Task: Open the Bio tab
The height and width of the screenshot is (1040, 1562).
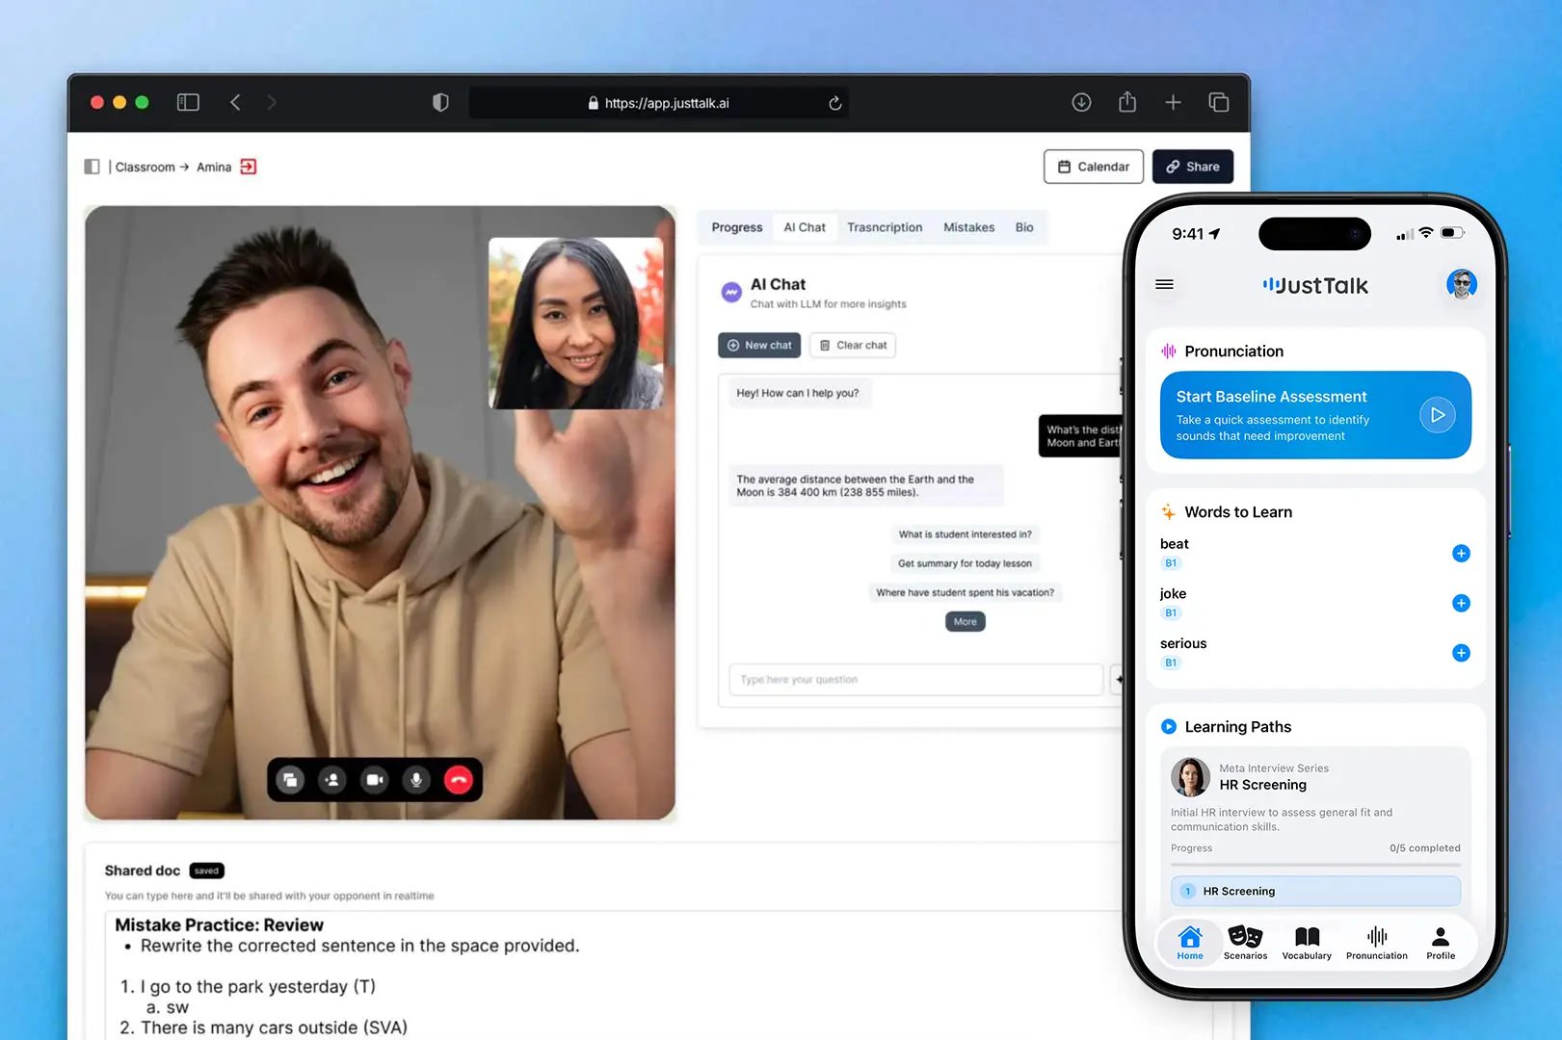Action: point(1024,227)
